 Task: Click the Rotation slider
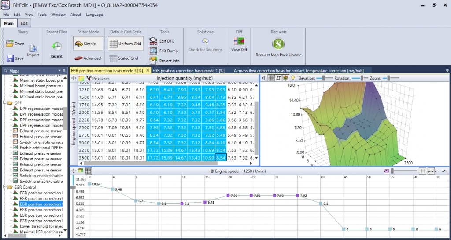pyautogui.click(x=360, y=78)
